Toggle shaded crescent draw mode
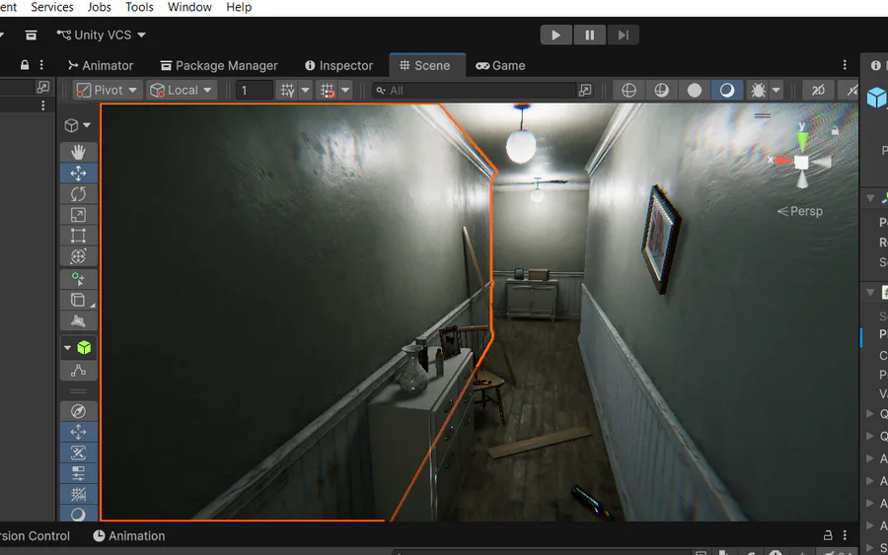The height and width of the screenshot is (555, 888). (727, 90)
